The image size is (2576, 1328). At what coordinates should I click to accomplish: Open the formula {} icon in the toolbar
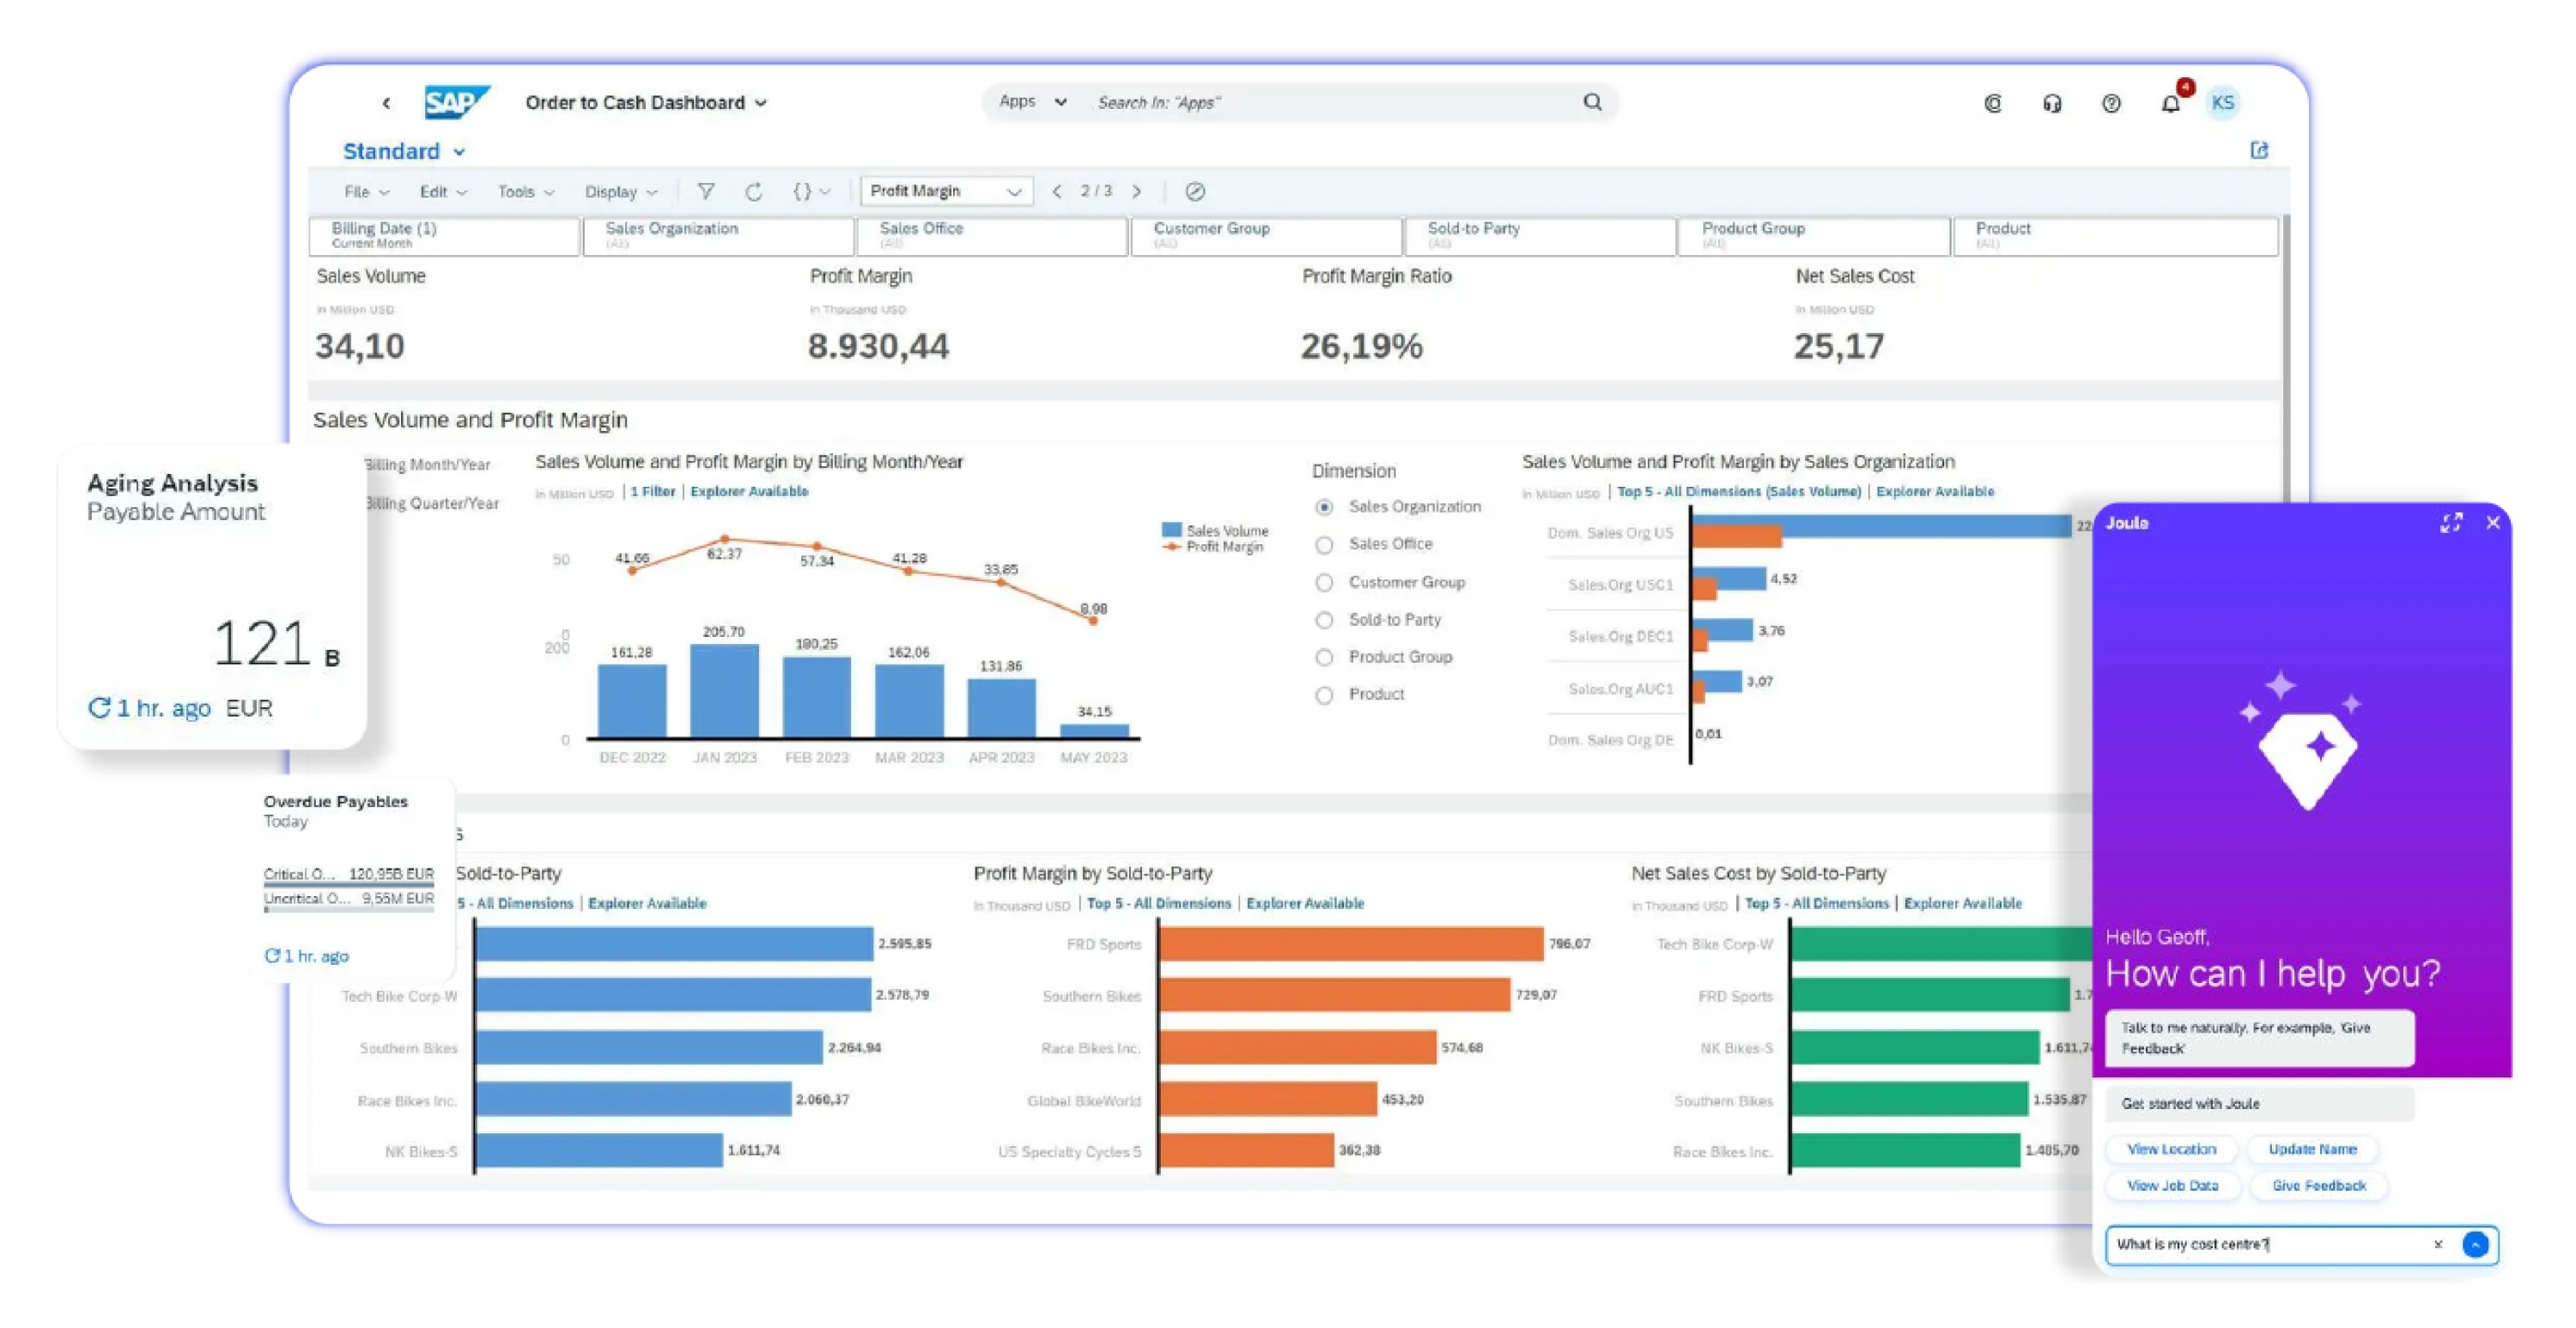803,191
